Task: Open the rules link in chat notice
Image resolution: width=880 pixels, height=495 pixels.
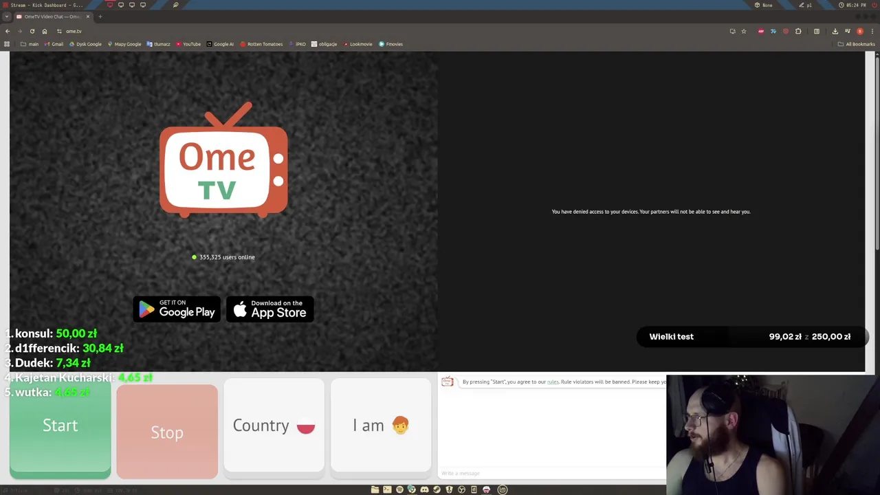Action: [x=553, y=382]
